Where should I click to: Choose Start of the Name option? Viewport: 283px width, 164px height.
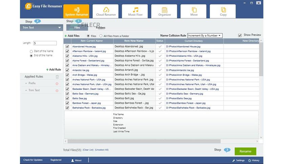point(31,52)
